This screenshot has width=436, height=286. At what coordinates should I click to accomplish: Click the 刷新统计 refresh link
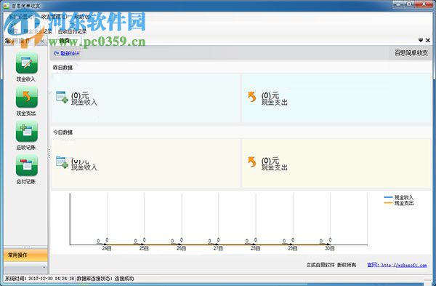(67, 53)
